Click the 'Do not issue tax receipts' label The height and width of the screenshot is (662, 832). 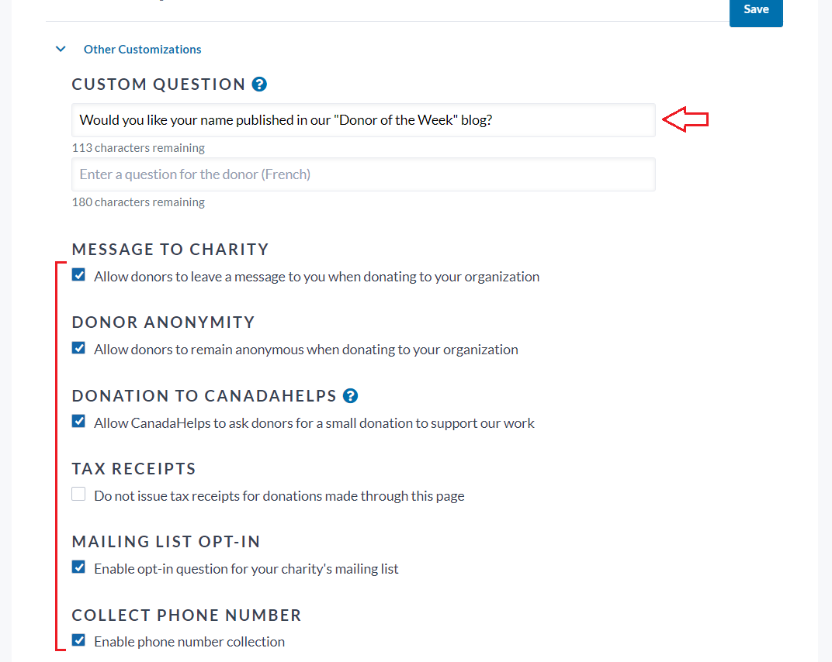click(x=279, y=496)
